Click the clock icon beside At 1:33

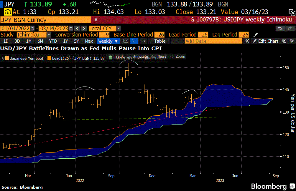(8, 12)
